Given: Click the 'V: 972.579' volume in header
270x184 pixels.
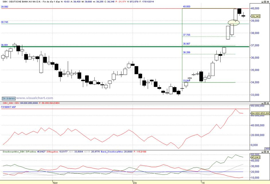Looking at the screenshot, I should pos(133,1).
